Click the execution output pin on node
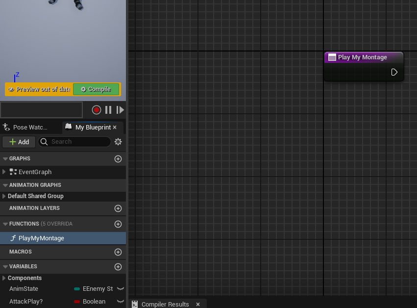The width and height of the screenshot is (417, 308). coord(394,72)
